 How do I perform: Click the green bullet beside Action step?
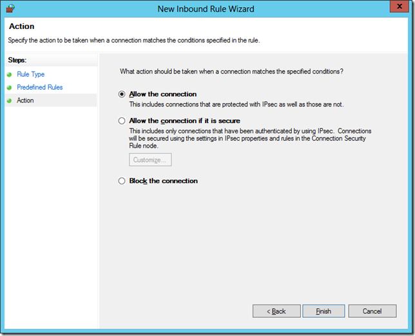click(x=10, y=101)
